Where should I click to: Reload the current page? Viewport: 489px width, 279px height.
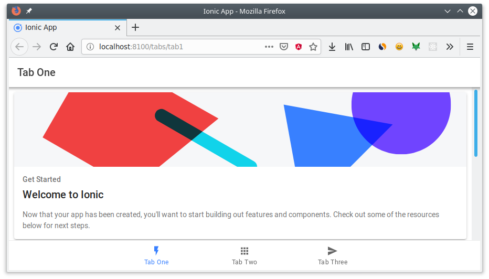pos(54,47)
